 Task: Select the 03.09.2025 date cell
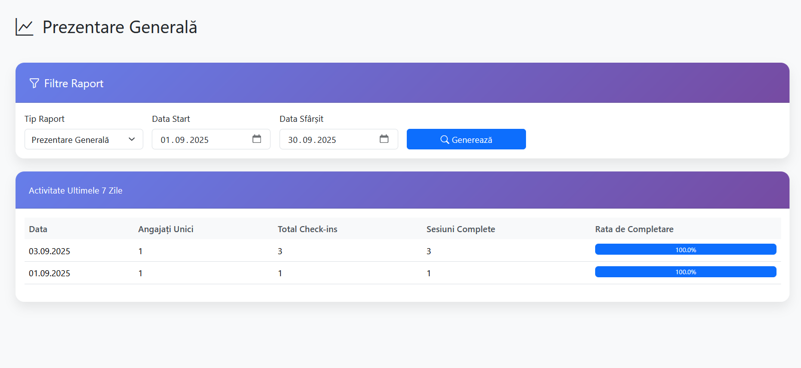pos(50,251)
